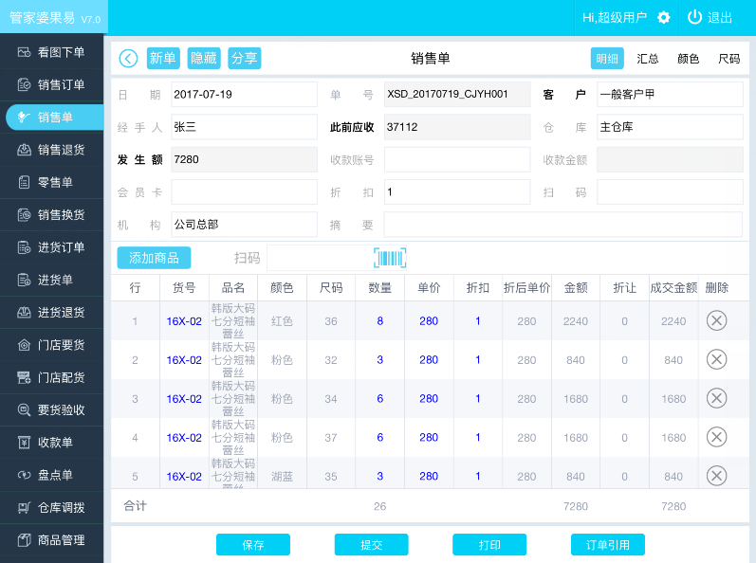Open 仓库调拨 in the sidebar
The width and height of the screenshot is (756, 563).
[x=51, y=508]
